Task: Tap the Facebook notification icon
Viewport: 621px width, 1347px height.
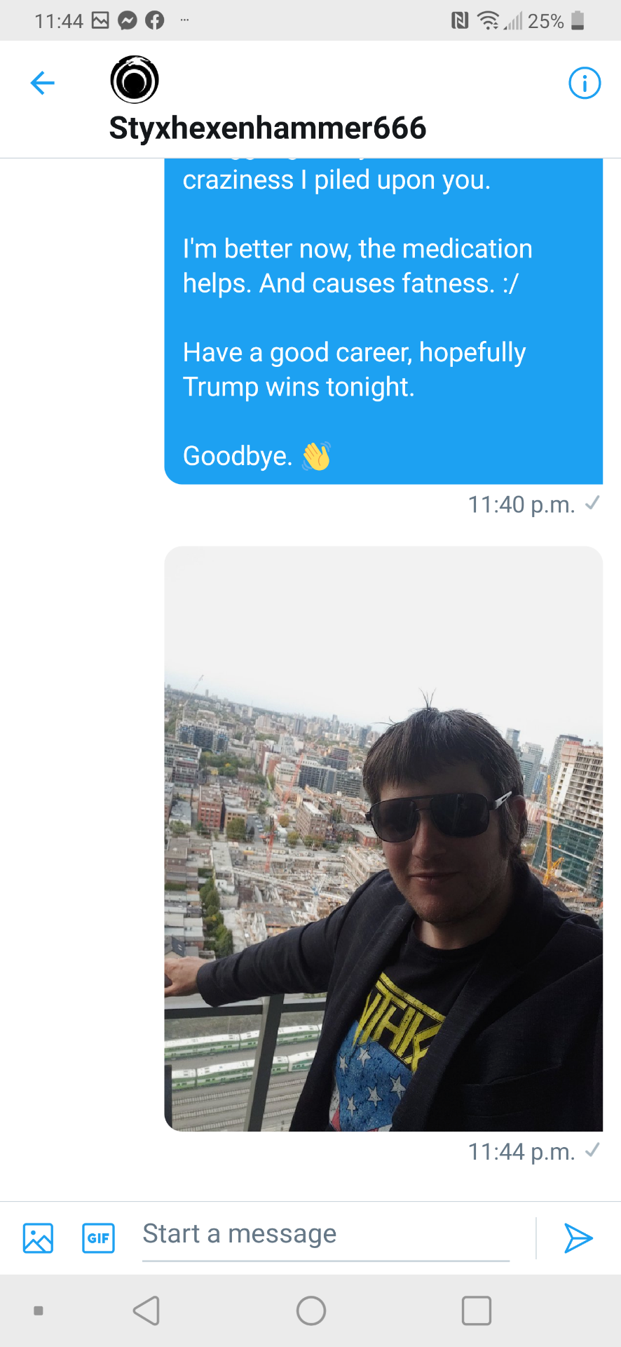Action: pyautogui.click(x=154, y=20)
